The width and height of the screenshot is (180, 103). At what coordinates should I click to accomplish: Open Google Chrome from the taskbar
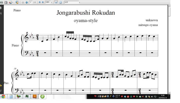(x=3, y=97)
